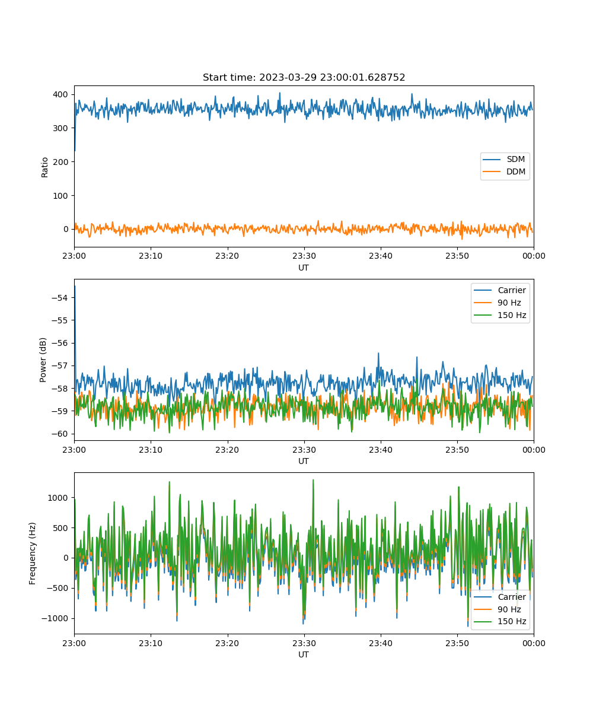Image resolution: width=593 pixels, height=712 pixels.
Task: Click the −59 tick on Power axis
Action: point(61,411)
